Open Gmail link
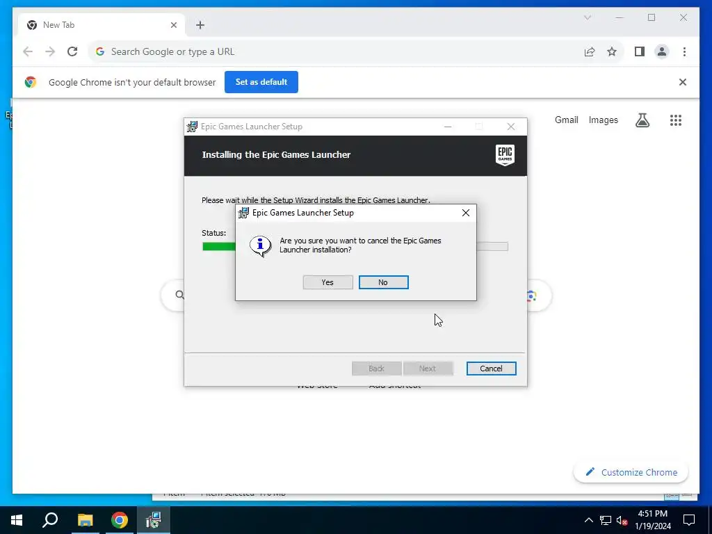This screenshot has width=712, height=534. click(566, 120)
